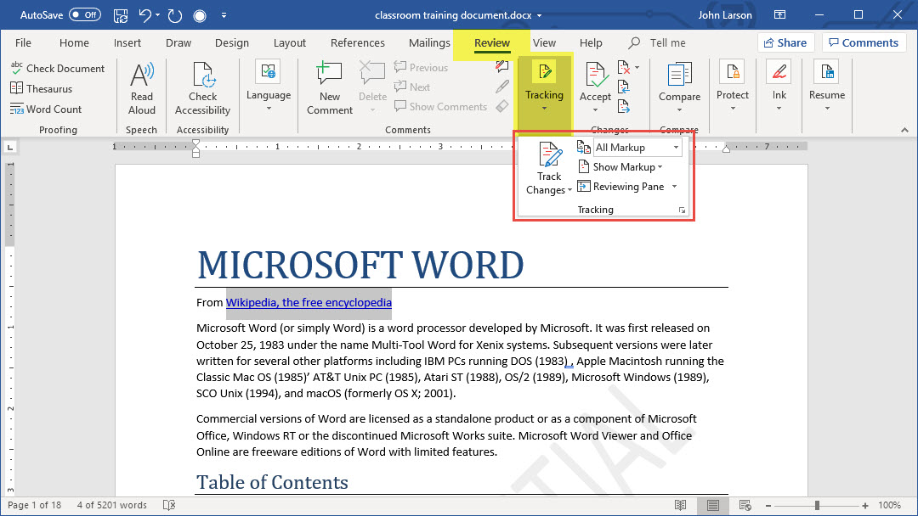
Task: Switch to Read Mode view in status bar
Action: pyautogui.click(x=680, y=505)
